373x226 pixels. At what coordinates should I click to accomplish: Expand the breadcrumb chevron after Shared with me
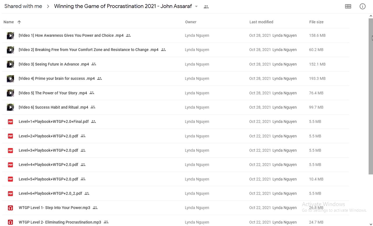pos(48,6)
